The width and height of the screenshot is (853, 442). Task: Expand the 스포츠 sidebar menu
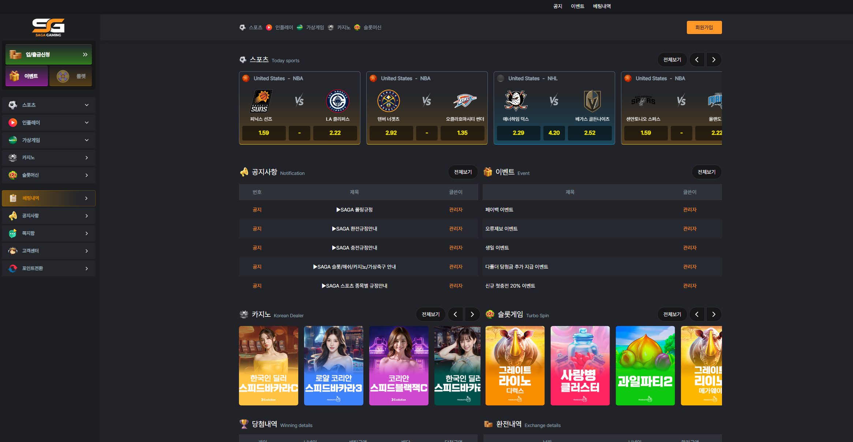click(x=87, y=105)
